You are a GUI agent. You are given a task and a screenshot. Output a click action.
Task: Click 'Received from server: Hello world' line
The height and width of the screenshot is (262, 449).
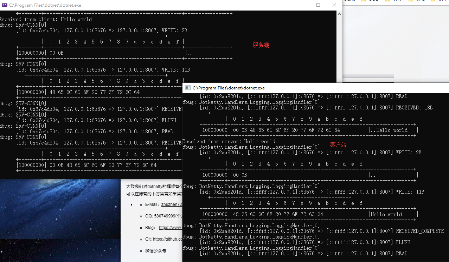tap(229, 141)
